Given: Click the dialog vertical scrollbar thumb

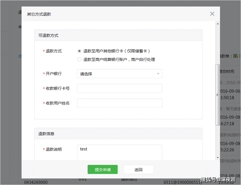Looking at the screenshot, I should (217, 95).
